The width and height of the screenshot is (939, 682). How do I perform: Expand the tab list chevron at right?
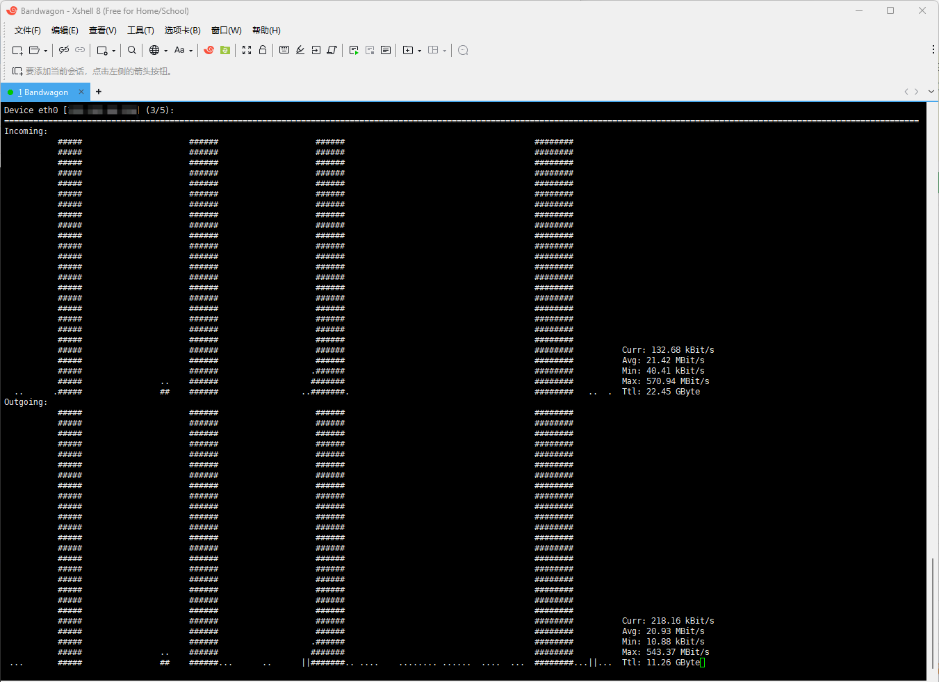click(x=931, y=92)
